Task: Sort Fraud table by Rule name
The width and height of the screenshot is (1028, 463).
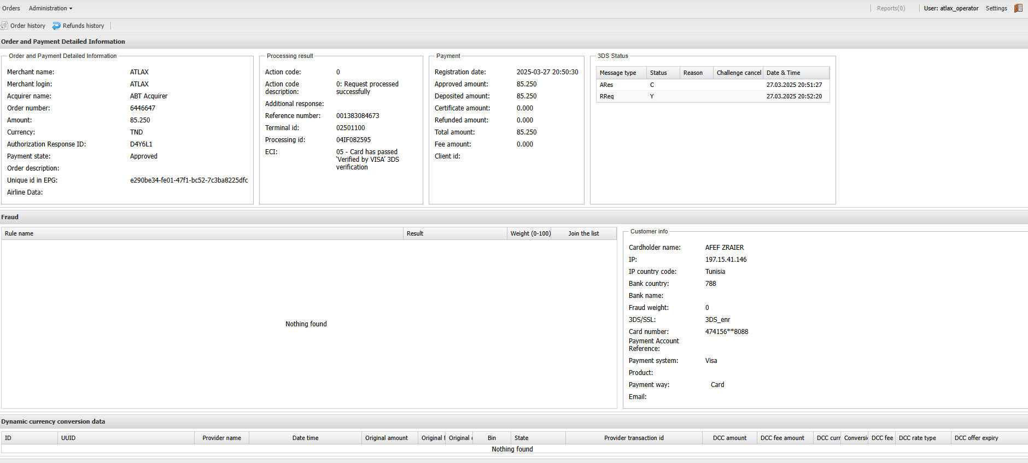Action: tap(19, 233)
